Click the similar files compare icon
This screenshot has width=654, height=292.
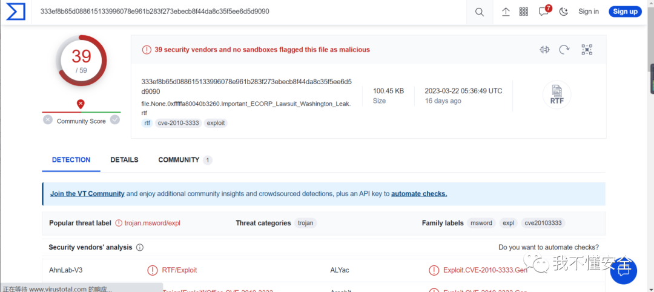tap(544, 50)
